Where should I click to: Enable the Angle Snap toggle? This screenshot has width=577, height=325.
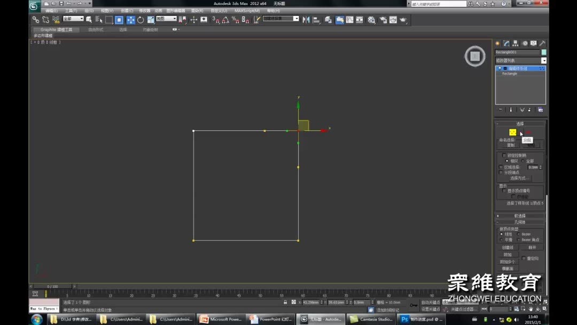click(x=225, y=20)
